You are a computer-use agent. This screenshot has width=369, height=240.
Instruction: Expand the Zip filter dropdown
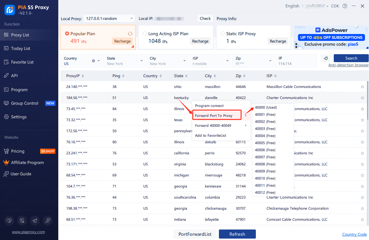(270, 61)
